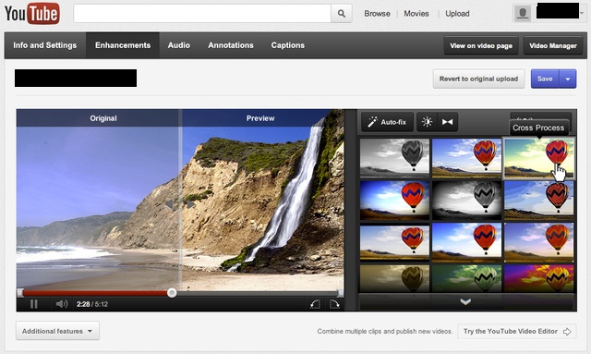
Task: Open the Video Manager
Action: click(x=553, y=45)
